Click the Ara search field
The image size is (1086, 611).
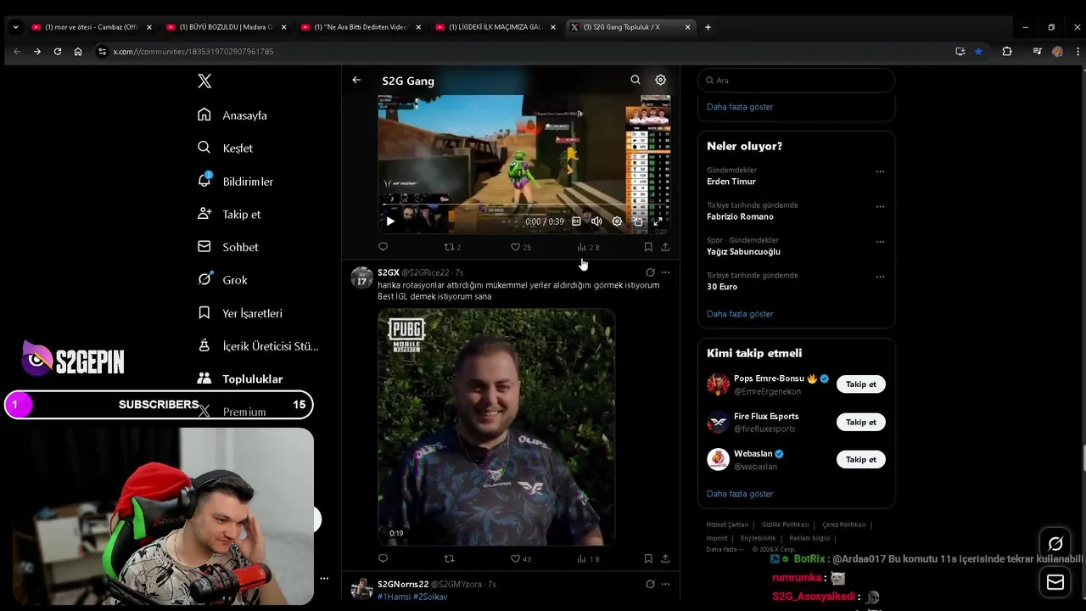(x=796, y=80)
